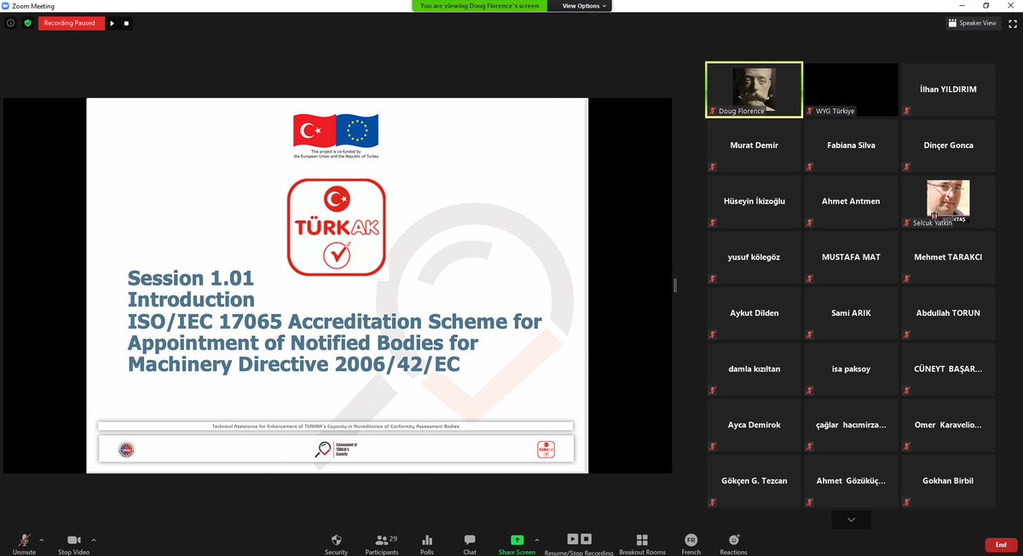Open share options arrow beside Share Screen
The image size is (1023, 556).
pos(536,540)
